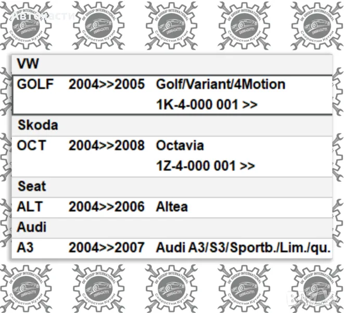The height and width of the screenshot is (313, 344).
Task: Click the Audi A3/S3/Sportb./Lim./qu. description
Action: point(243,248)
